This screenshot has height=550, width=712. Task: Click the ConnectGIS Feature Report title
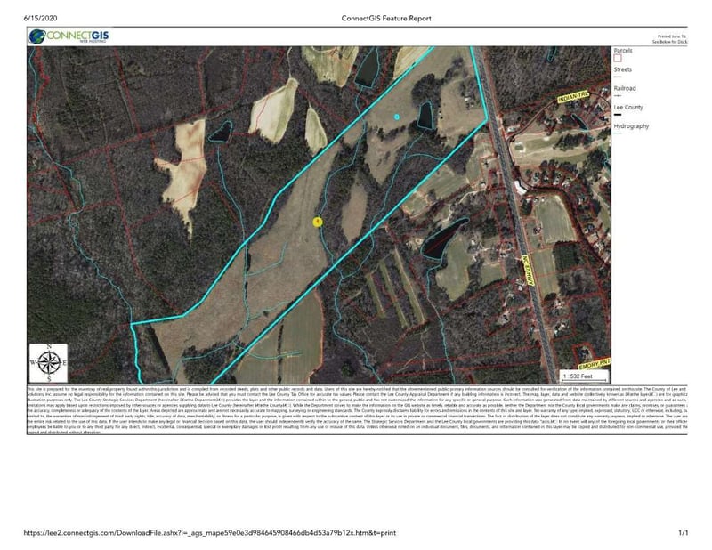coord(386,18)
